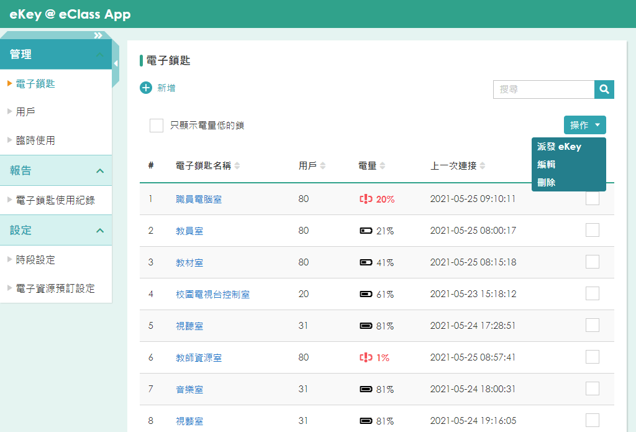636x432 pixels.
Task: Collapse sidebar with double-arrow icon
Action: pyautogui.click(x=98, y=35)
